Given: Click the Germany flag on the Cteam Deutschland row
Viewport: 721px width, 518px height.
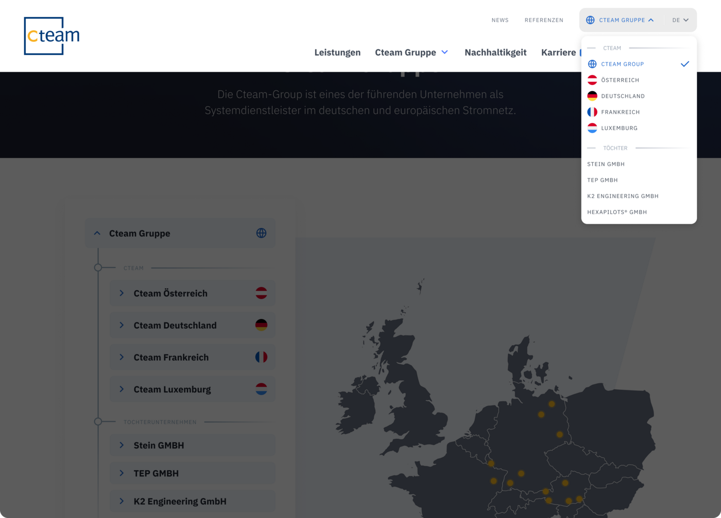Looking at the screenshot, I should [x=262, y=325].
